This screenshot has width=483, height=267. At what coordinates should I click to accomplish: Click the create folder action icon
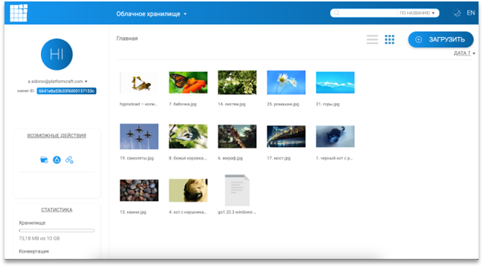pos(44,159)
